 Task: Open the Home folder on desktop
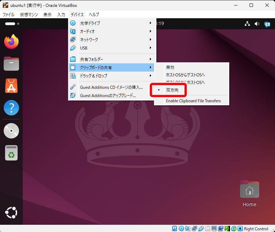point(250,193)
